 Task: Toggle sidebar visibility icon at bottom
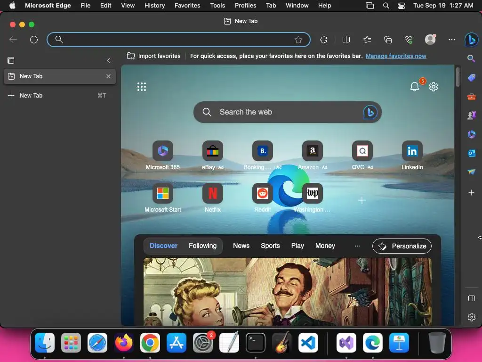click(472, 298)
